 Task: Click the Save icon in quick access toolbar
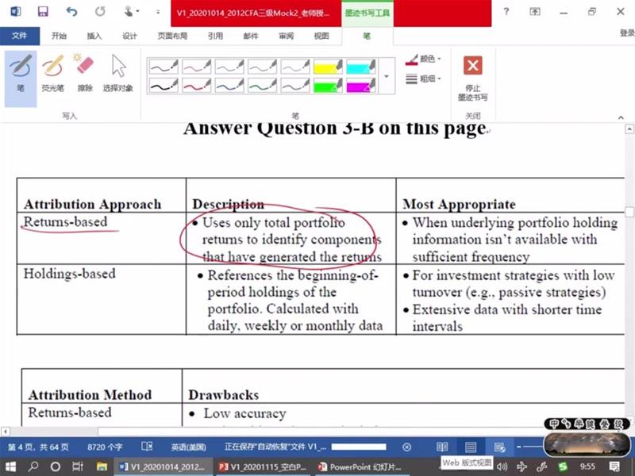[43, 12]
